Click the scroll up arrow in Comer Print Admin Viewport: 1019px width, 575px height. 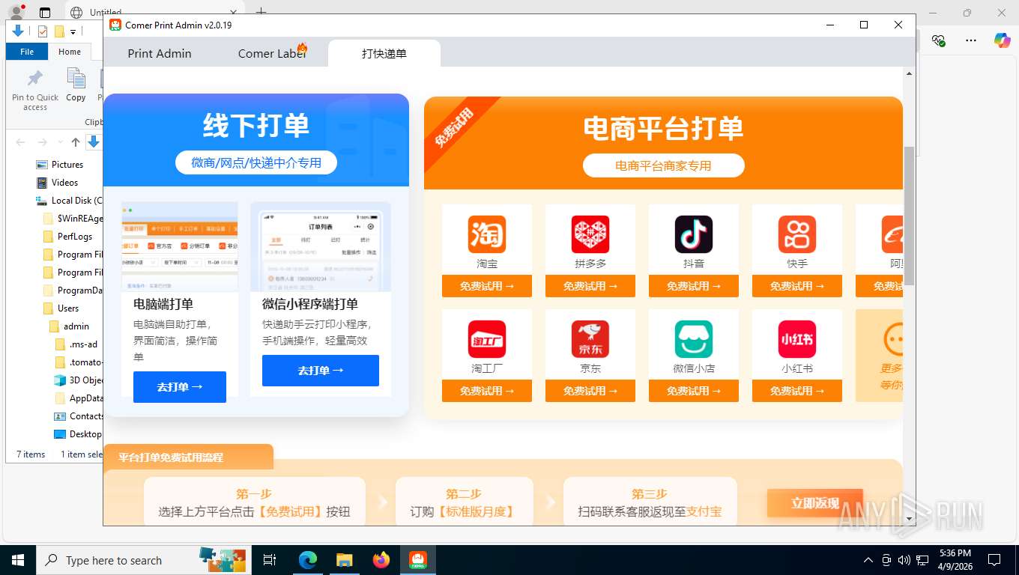coord(910,73)
